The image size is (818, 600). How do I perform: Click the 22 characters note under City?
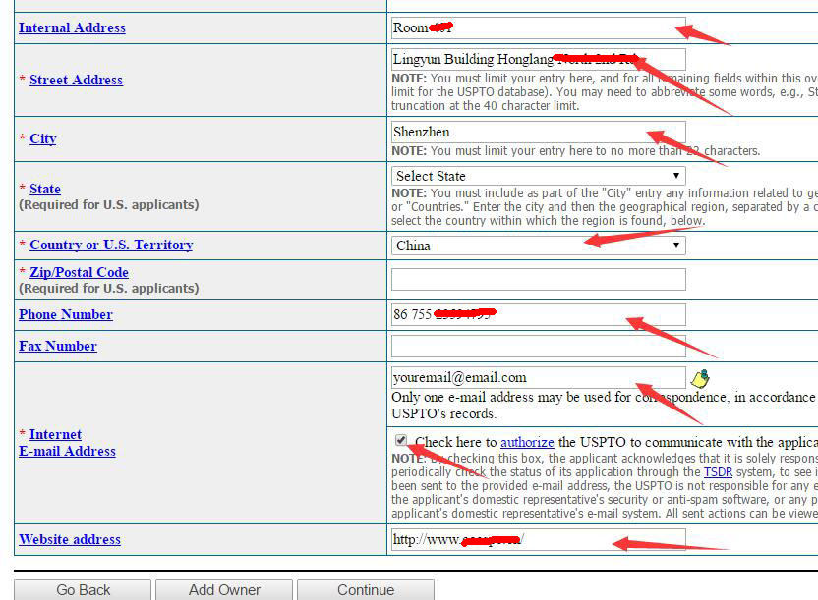(576, 151)
